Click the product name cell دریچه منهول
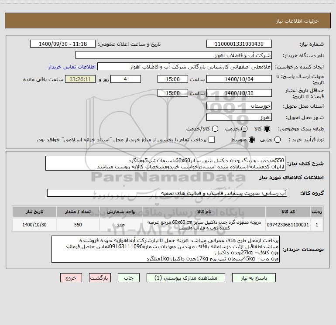The image size is (336, 325). [x=204, y=225]
